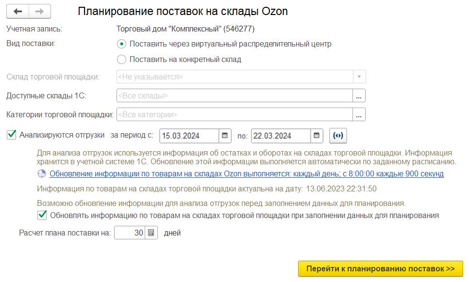This screenshot has width=469, height=282.
Task: Click the marketplace categories field
Action: (234, 115)
